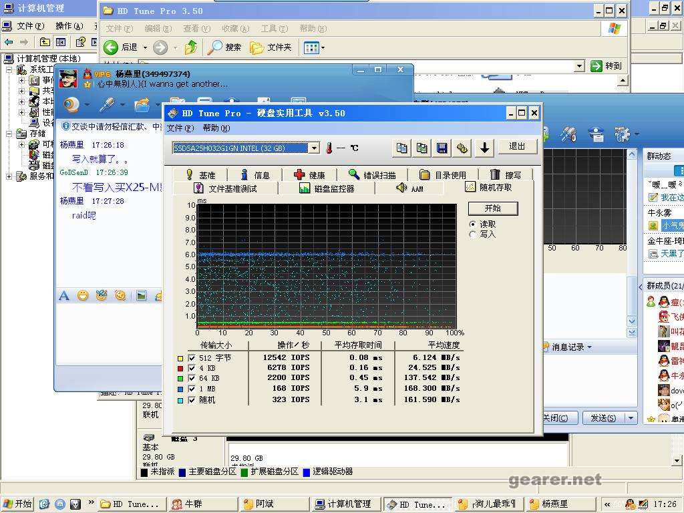Switch to the 信息 info tab

point(256,175)
